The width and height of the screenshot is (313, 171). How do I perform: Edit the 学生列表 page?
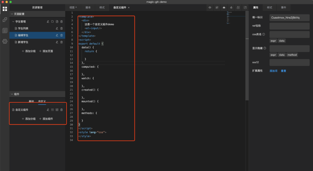(x=57, y=28)
